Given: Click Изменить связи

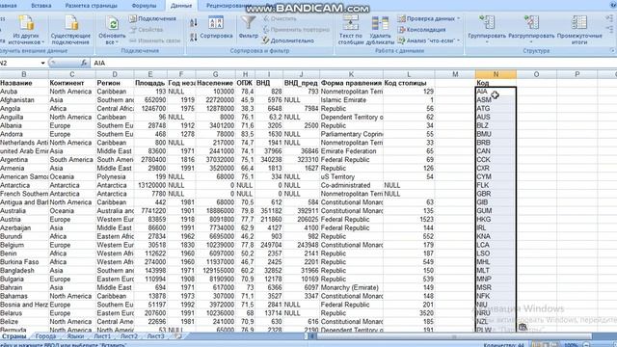Looking at the screenshot, I should (154, 40).
